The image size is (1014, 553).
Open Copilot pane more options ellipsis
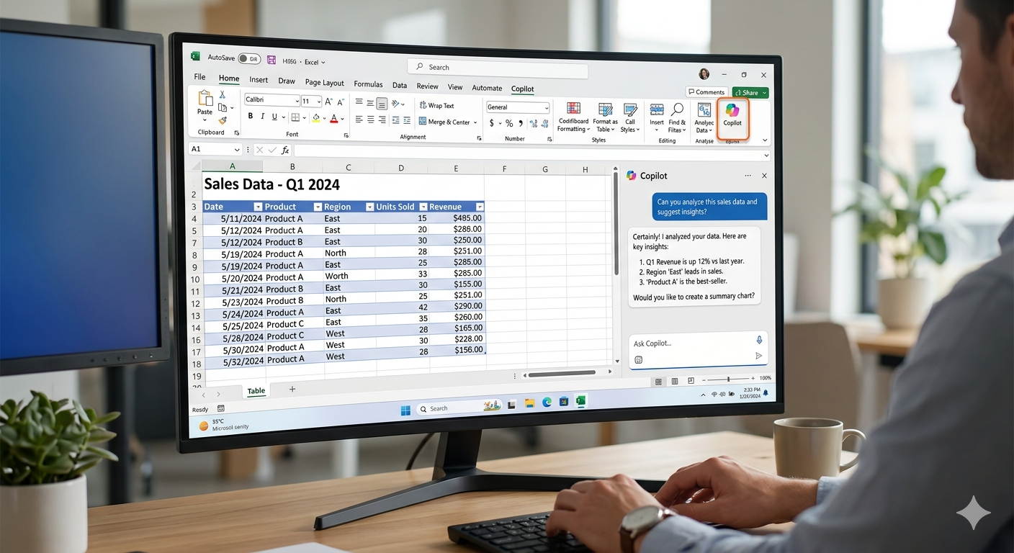pyautogui.click(x=748, y=176)
